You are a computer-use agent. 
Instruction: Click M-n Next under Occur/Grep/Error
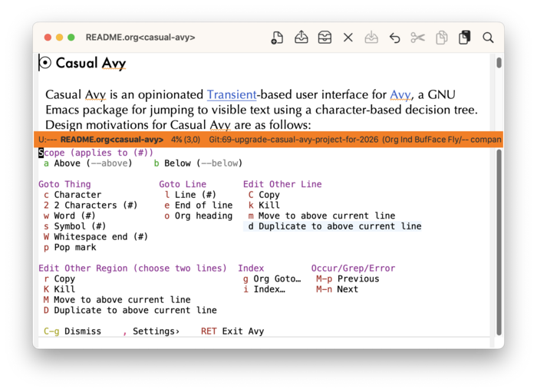tap(337, 289)
